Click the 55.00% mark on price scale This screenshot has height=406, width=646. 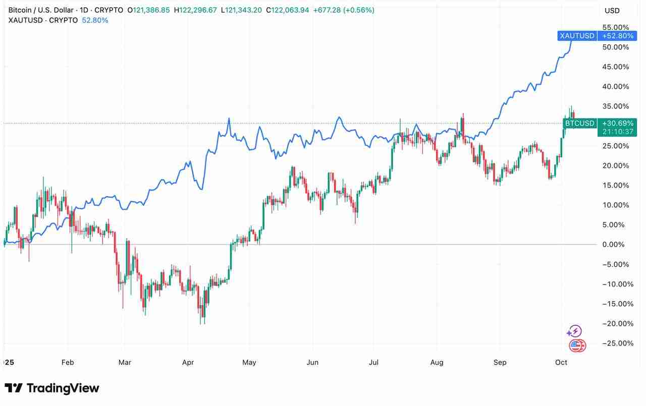616,27
